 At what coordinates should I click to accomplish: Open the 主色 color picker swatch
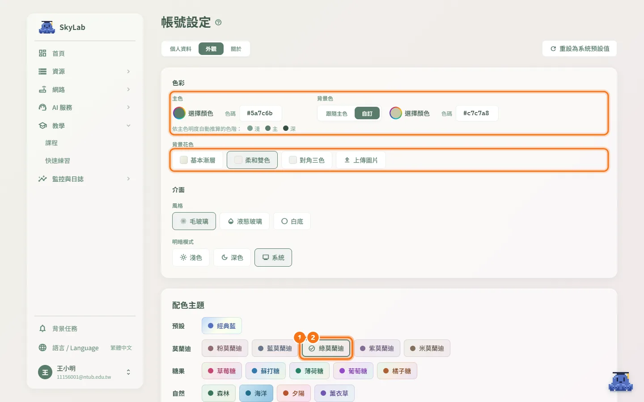179,113
